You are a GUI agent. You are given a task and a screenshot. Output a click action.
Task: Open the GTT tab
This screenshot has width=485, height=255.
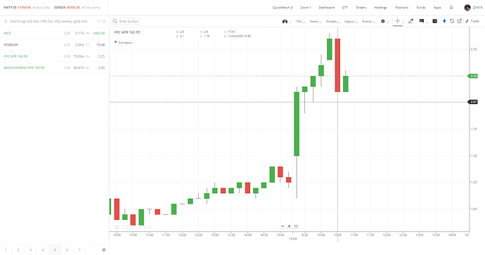pyautogui.click(x=345, y=8)
